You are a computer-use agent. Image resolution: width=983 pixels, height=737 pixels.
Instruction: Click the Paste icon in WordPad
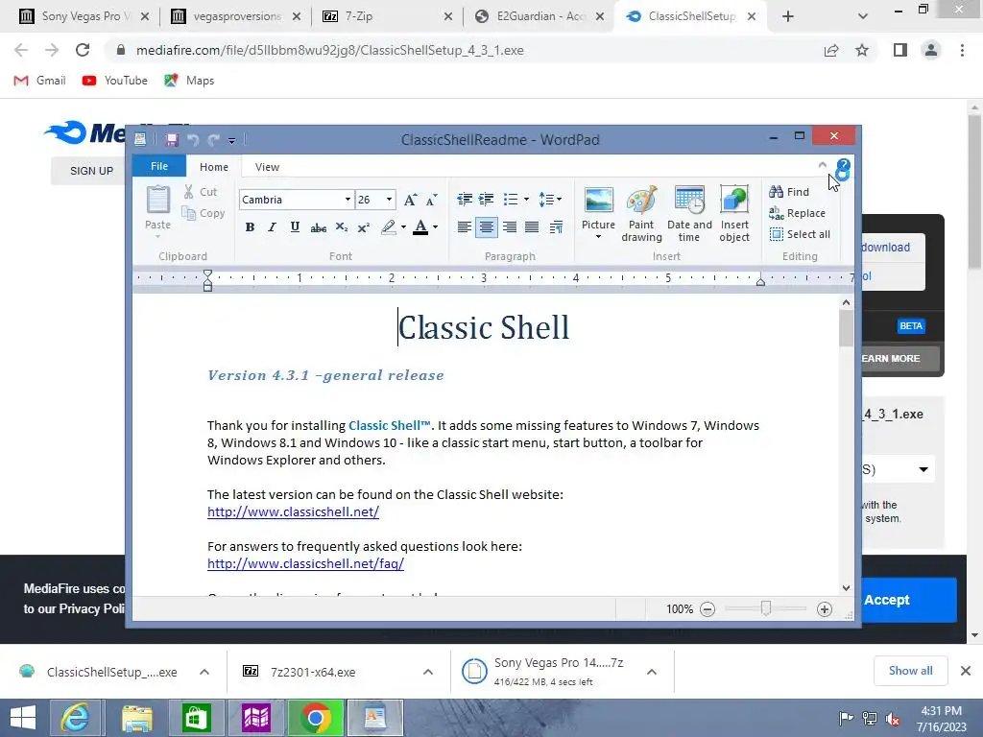pyautogui.click(x=158, y=201)
